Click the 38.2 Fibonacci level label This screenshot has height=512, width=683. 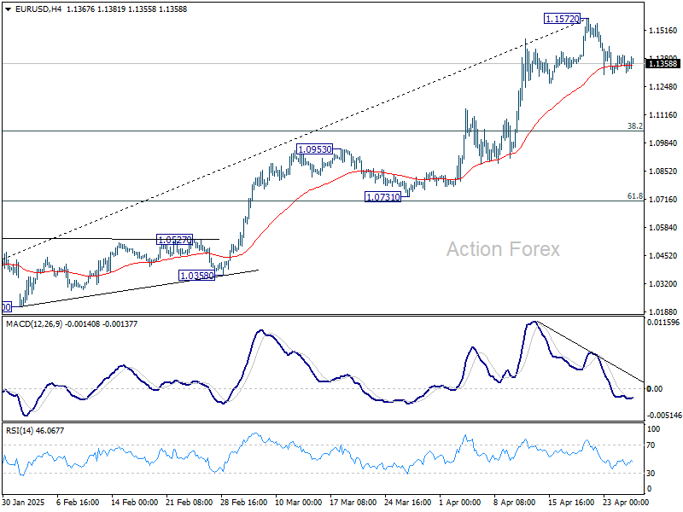[635, 127]
